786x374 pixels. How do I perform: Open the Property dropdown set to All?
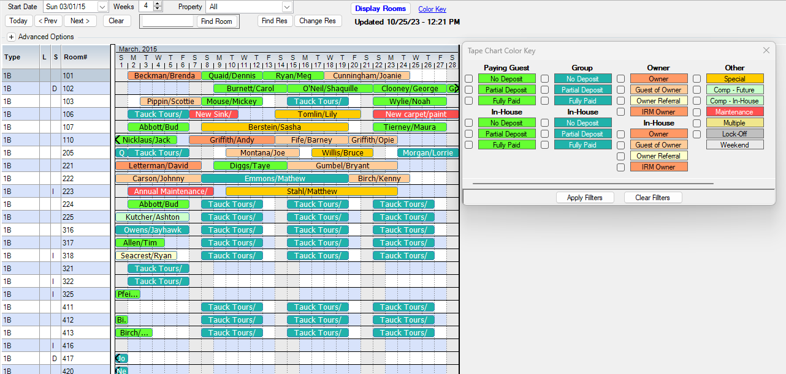point(286,7)
